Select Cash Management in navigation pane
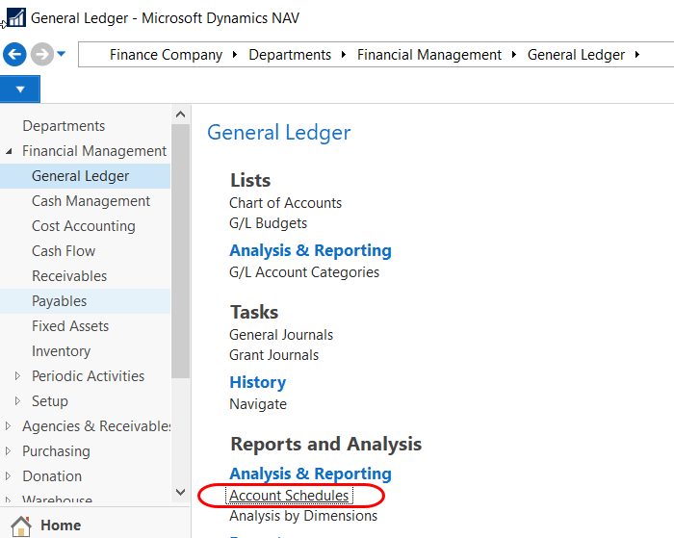This screenshot has width=674, height=538. pos(91,201)
